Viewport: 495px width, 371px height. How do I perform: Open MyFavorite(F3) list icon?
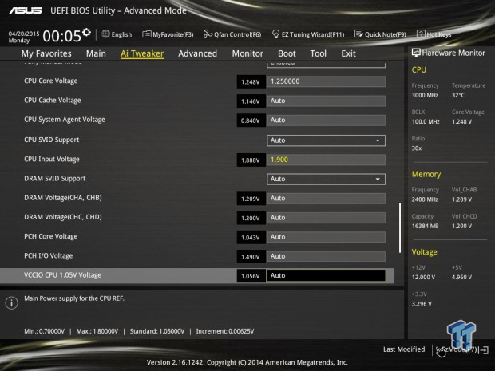tap(146, 34)
